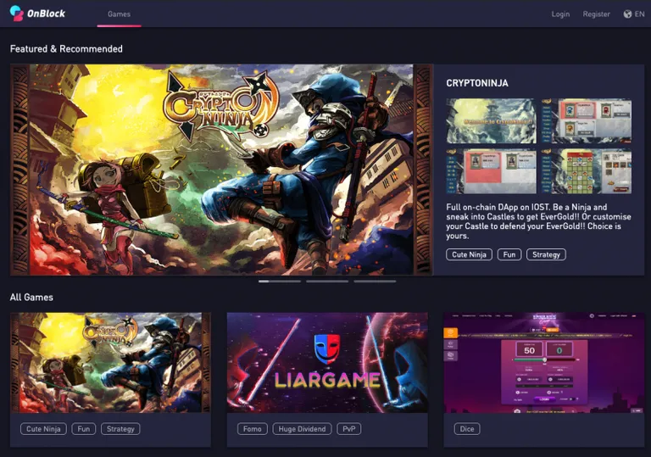Open the large CryptoNinja featured banner
The image size is (651, 457).
(x=221, y=170)
